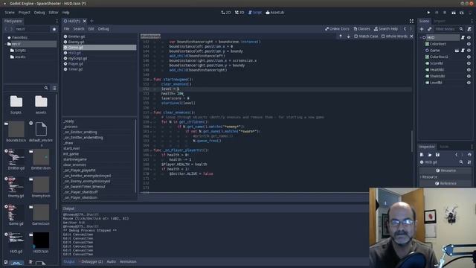Open the Audio bottom panel

111,261
